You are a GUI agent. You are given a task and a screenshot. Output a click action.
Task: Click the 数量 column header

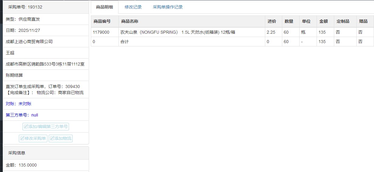(x=289, y=22)
